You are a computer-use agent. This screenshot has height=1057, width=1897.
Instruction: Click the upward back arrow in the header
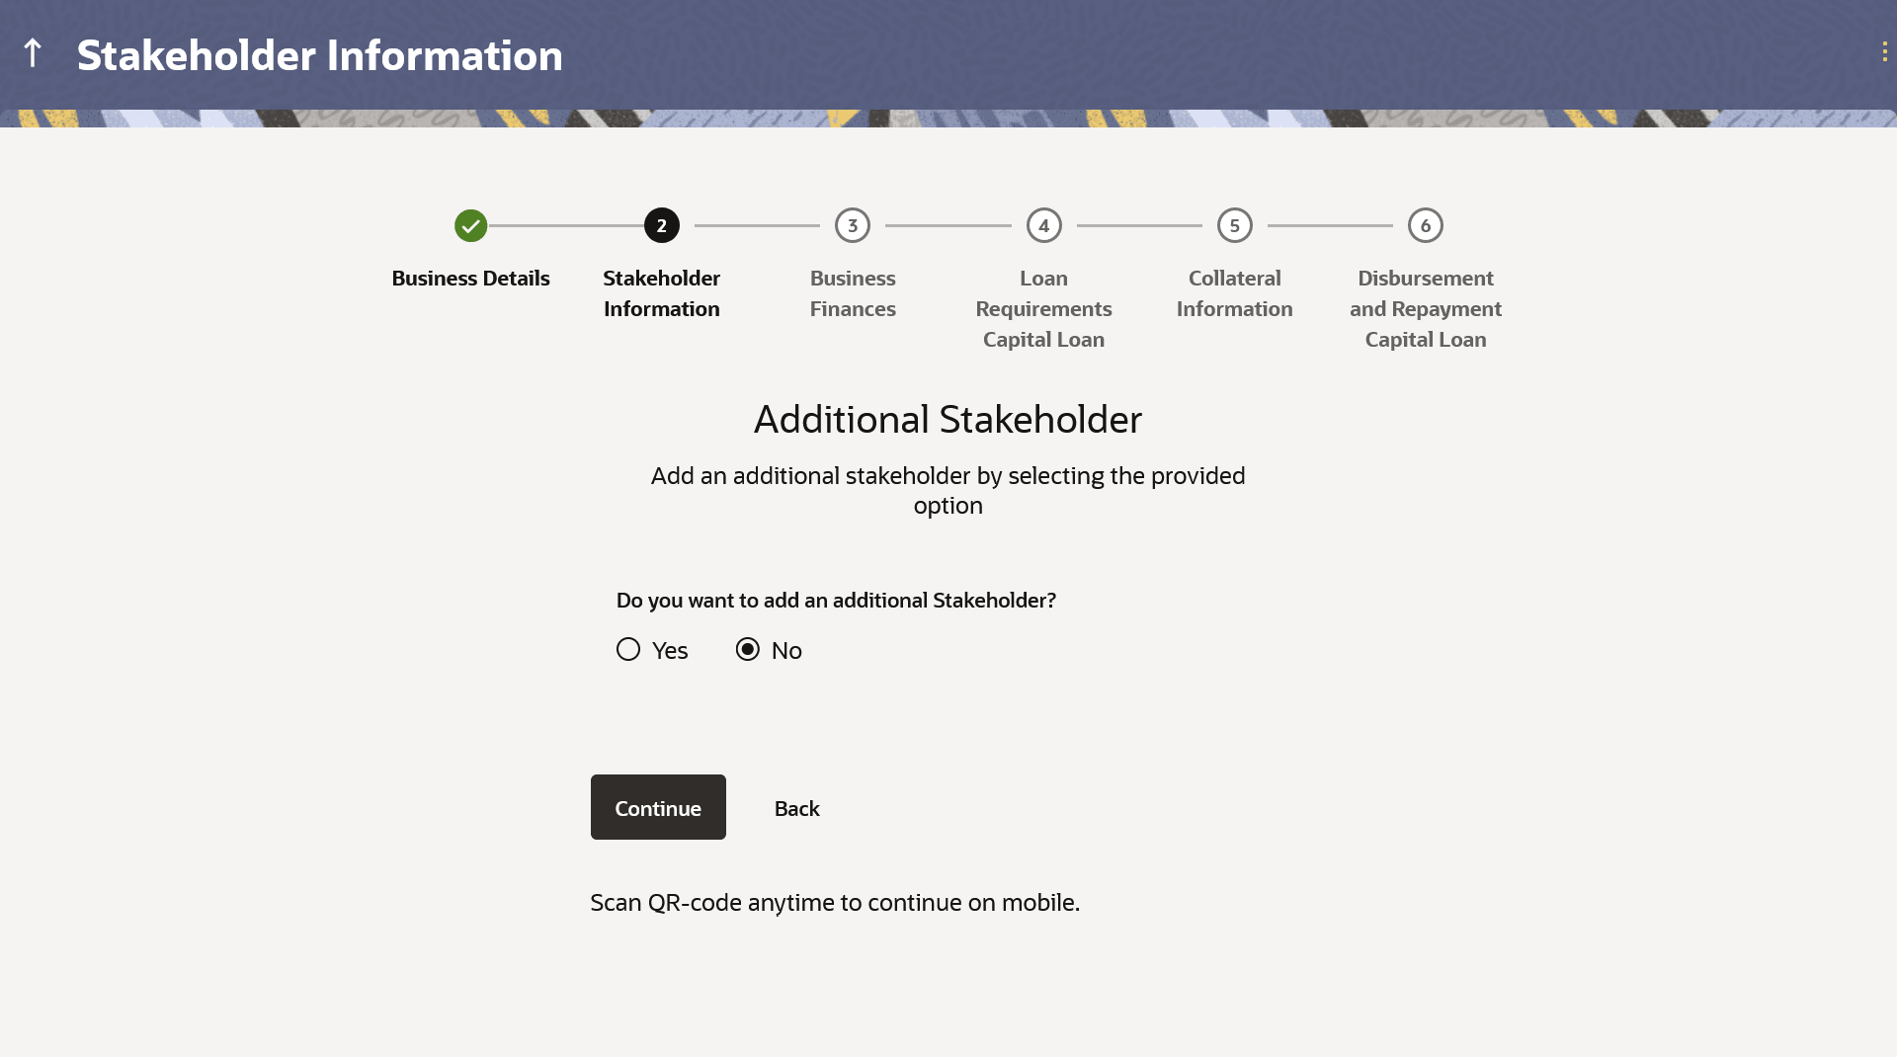[33, 53]
